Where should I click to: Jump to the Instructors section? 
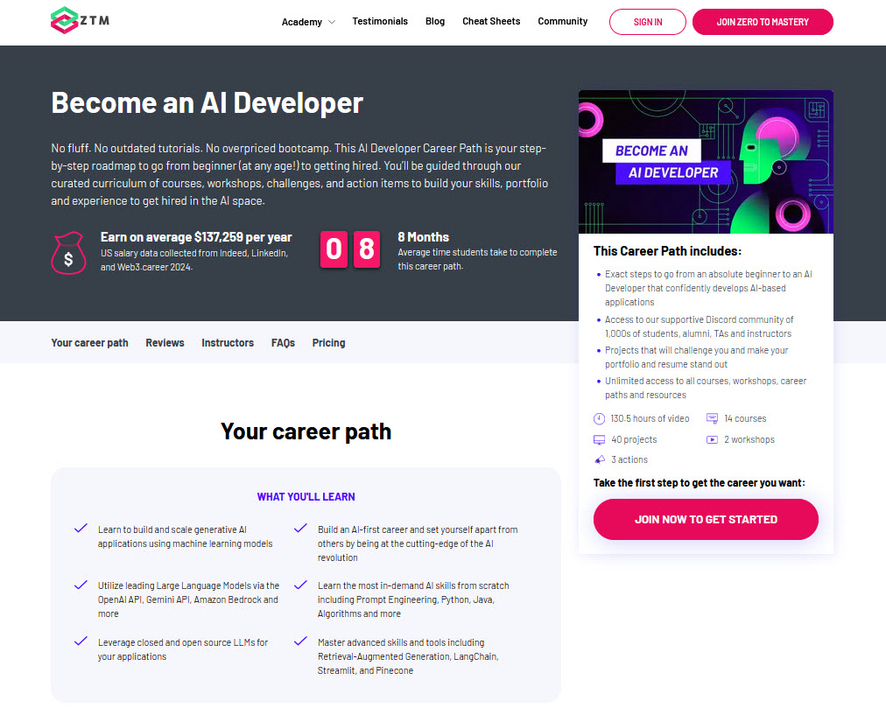pyautogui.click(x=228, y=343)
